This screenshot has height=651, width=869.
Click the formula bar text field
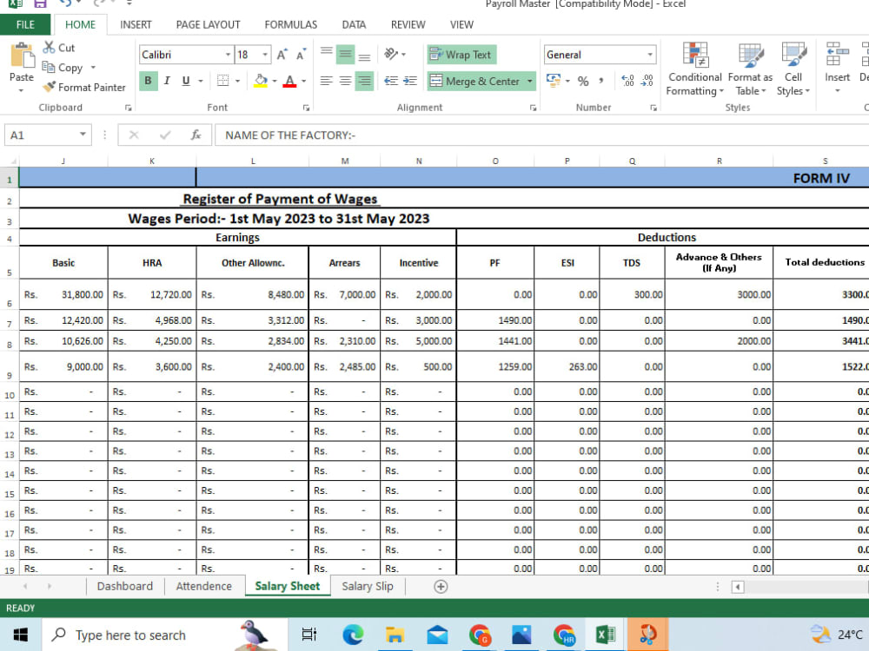(542, 135)
